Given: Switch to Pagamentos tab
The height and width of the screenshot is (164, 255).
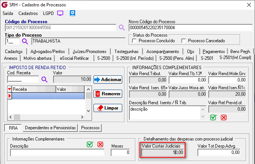Looking at the screenshot, I should point(214,52).
